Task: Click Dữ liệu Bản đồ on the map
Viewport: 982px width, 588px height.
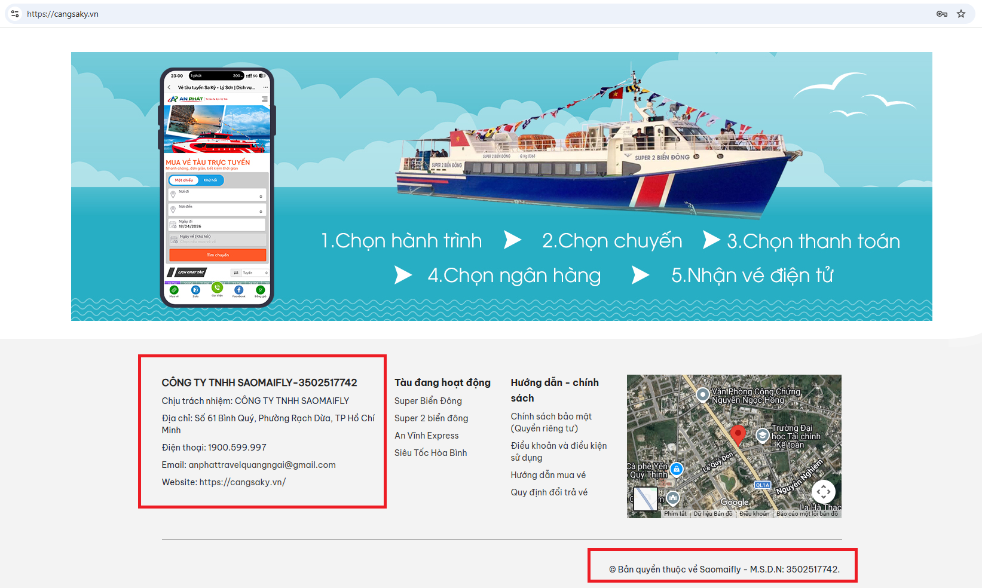Action: pyautogui.click(x=713, y=514)
